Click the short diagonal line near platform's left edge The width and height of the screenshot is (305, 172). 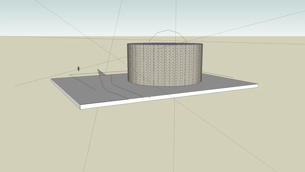point(84,83)
